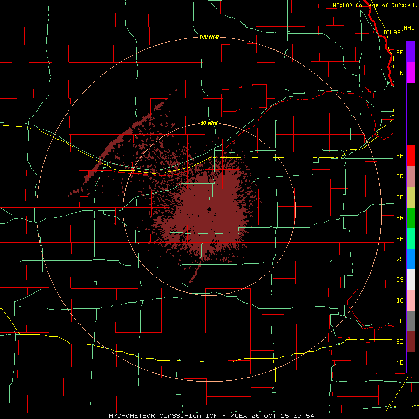Click the 'RA' legend label
This screenshot has height=419, width=419.
pyautogui.click(x=399, y=239)
